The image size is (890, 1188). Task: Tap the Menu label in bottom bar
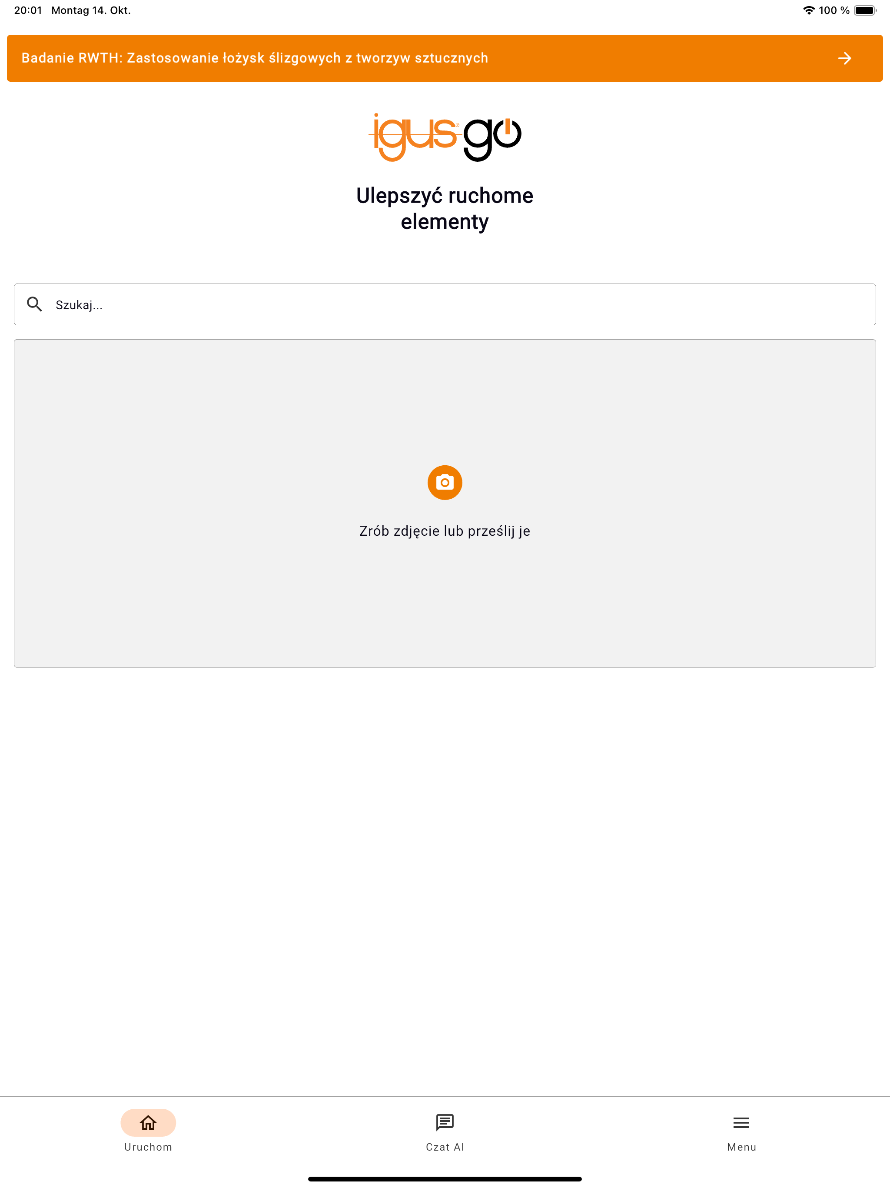[x=741, y=1147]
